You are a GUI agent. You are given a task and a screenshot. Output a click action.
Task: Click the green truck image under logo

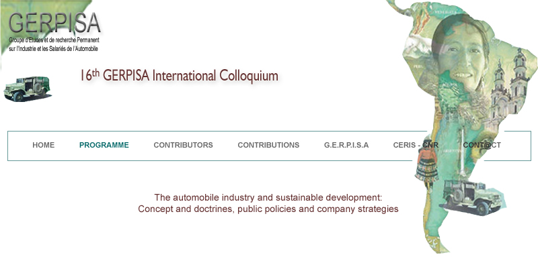[x=27, y=89]
